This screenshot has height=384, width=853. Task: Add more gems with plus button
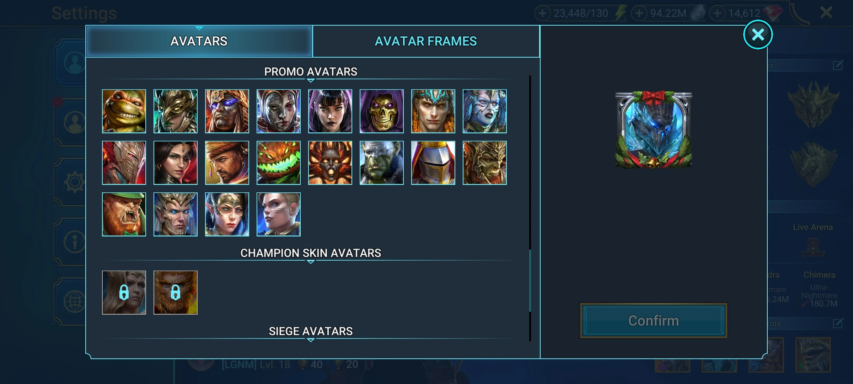[717, 14]
